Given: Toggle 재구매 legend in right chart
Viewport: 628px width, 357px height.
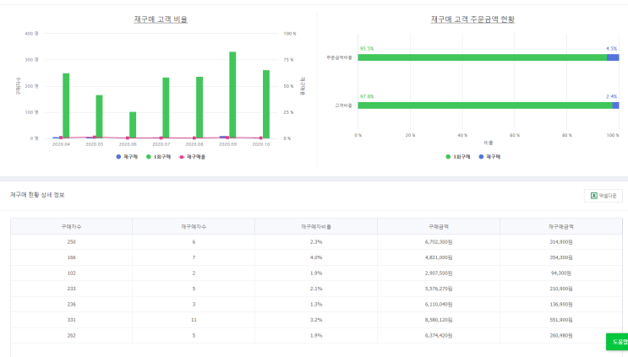Looking at the screenshot, I should [x=489, y=157].
